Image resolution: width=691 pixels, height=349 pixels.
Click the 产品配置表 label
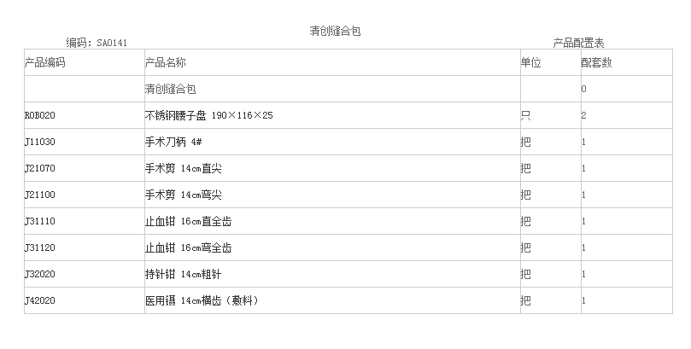tap(579, 43)
